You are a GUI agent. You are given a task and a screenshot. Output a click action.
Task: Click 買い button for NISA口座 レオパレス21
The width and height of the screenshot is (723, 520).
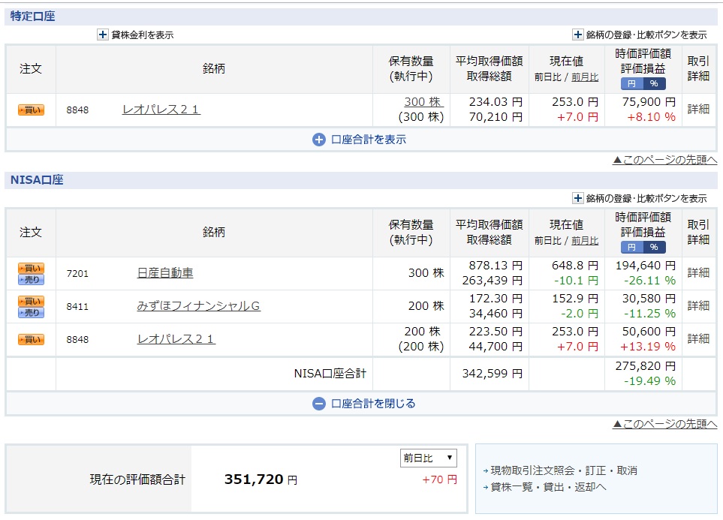point(31,340)
